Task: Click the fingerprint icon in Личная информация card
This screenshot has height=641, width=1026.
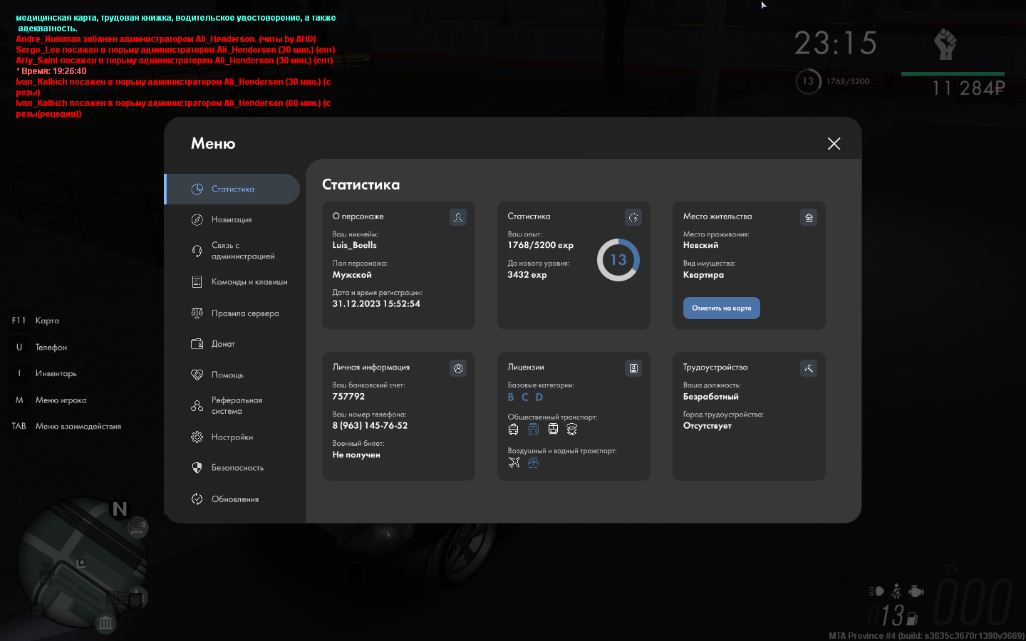Action: [x=458, y=368]
